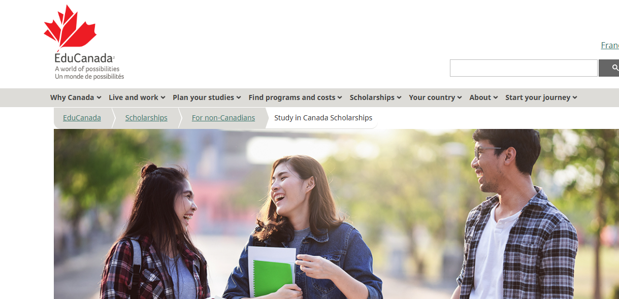Click inside the site search field

[524, 68]
